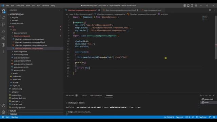Customize layout icon in title bar
This screenshot has width=217, height=122.
click(196, 5)
